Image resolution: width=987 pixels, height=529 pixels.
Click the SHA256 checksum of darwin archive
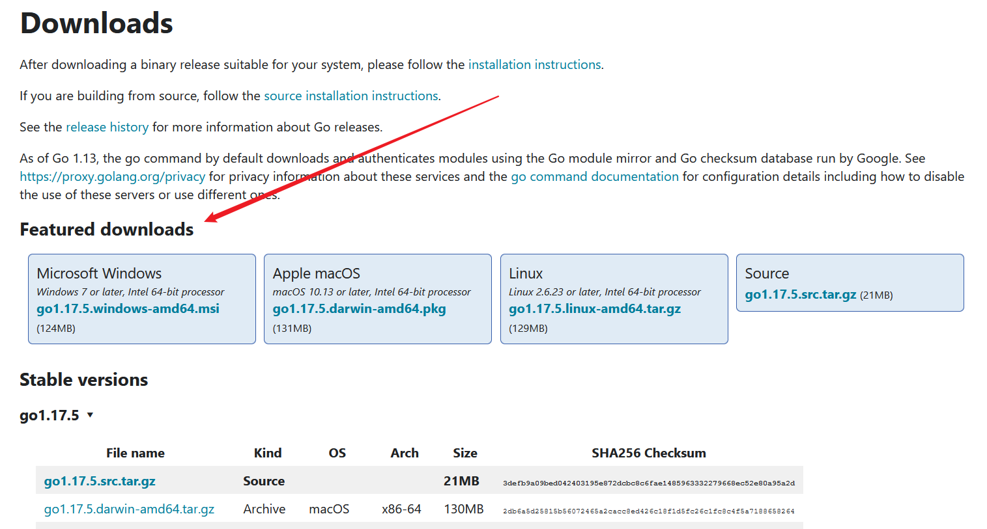point(648,511)
